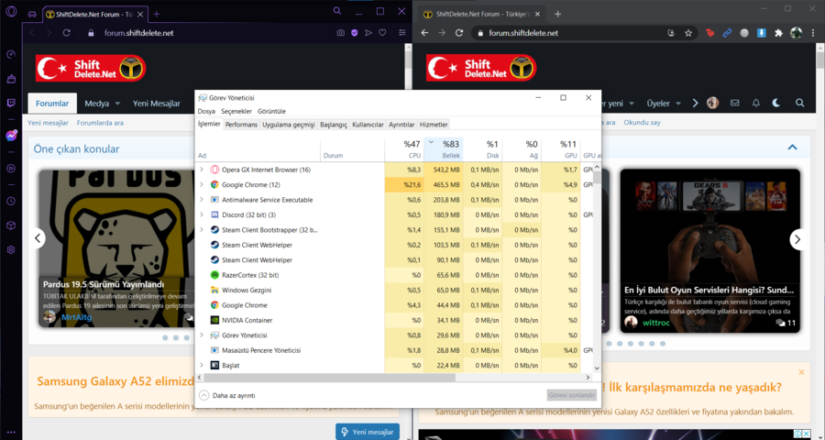The width and height of the screenshot is (825, 440).
Task: Open Opera Easy Setup sliders icon
Action: [x=402, y=33]
